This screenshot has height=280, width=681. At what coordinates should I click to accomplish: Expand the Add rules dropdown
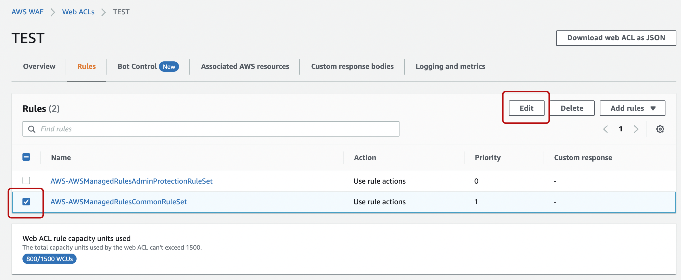(632, 108)
